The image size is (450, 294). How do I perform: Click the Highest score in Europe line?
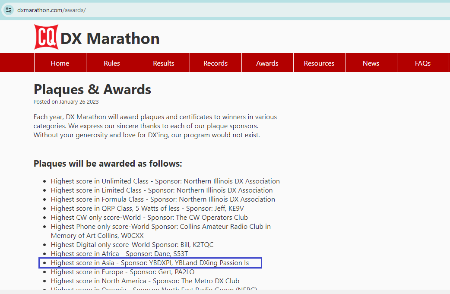point(123,272)
